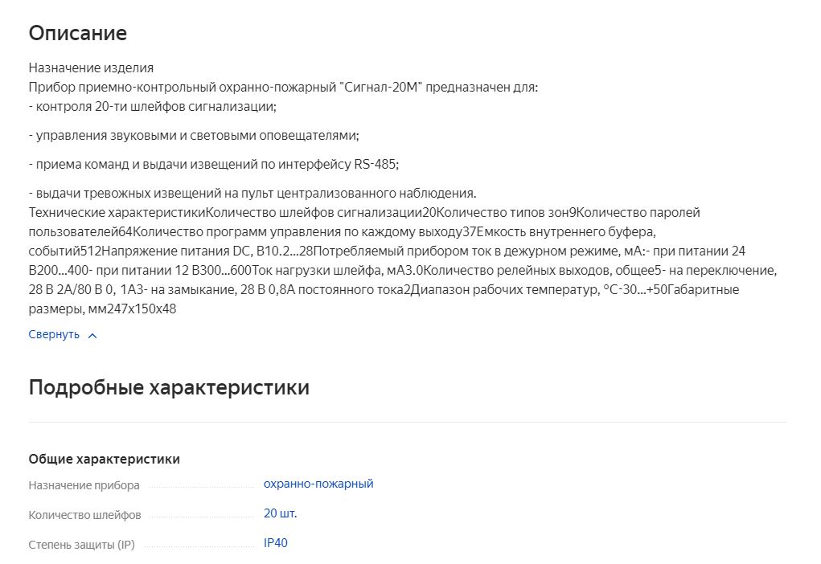Click the размеры, мм247x150x48 text
The image size is (821, 564).
(x=102, y=309)
